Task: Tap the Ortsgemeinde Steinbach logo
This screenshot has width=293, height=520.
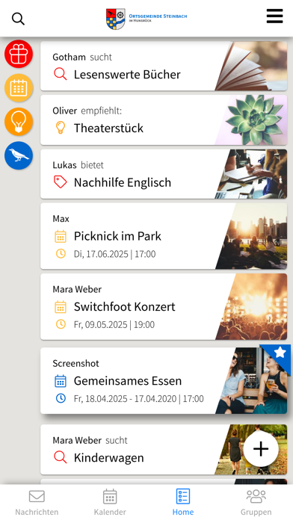Action: 146,19
